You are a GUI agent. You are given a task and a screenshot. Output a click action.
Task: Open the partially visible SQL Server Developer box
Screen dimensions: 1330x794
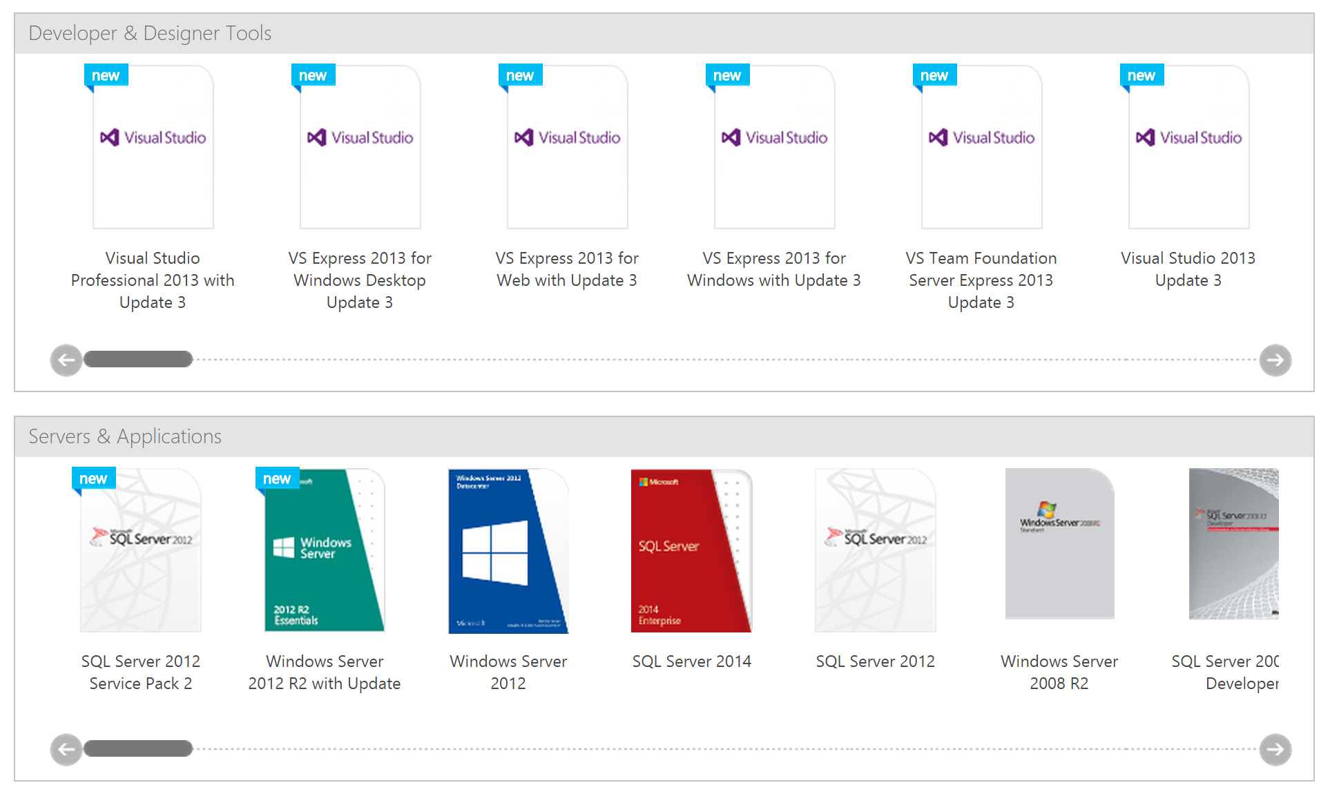coord(1233,543)
